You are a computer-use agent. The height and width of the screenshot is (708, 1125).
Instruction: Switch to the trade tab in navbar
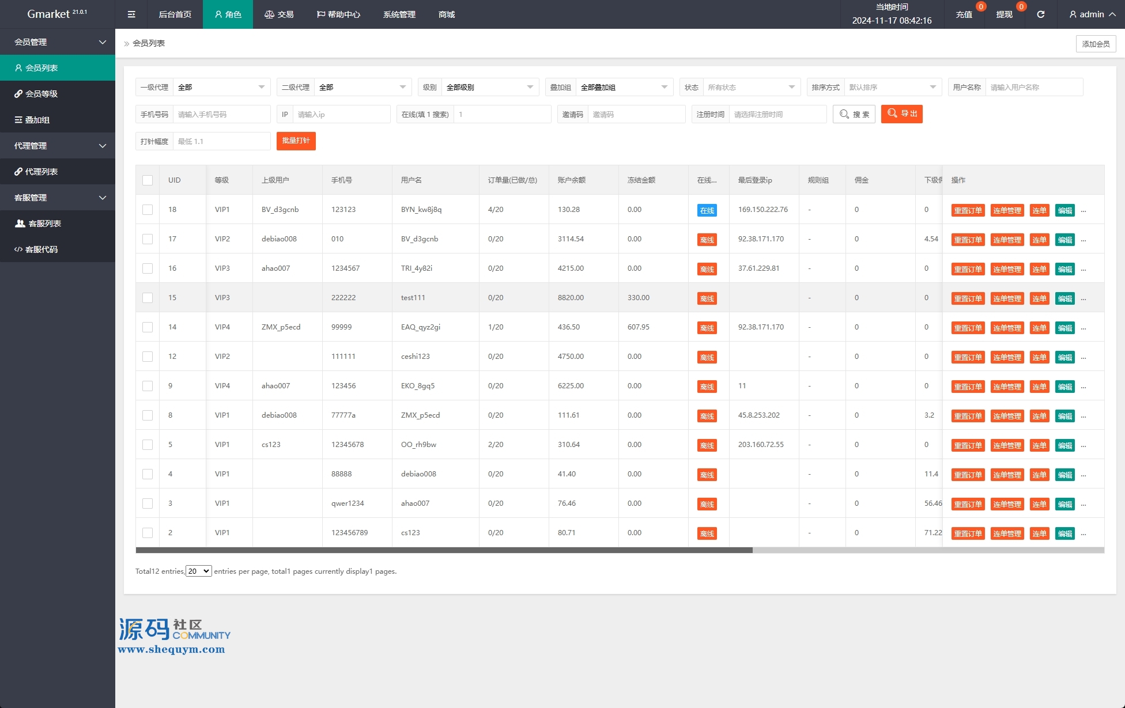click(x=279, y=14)
